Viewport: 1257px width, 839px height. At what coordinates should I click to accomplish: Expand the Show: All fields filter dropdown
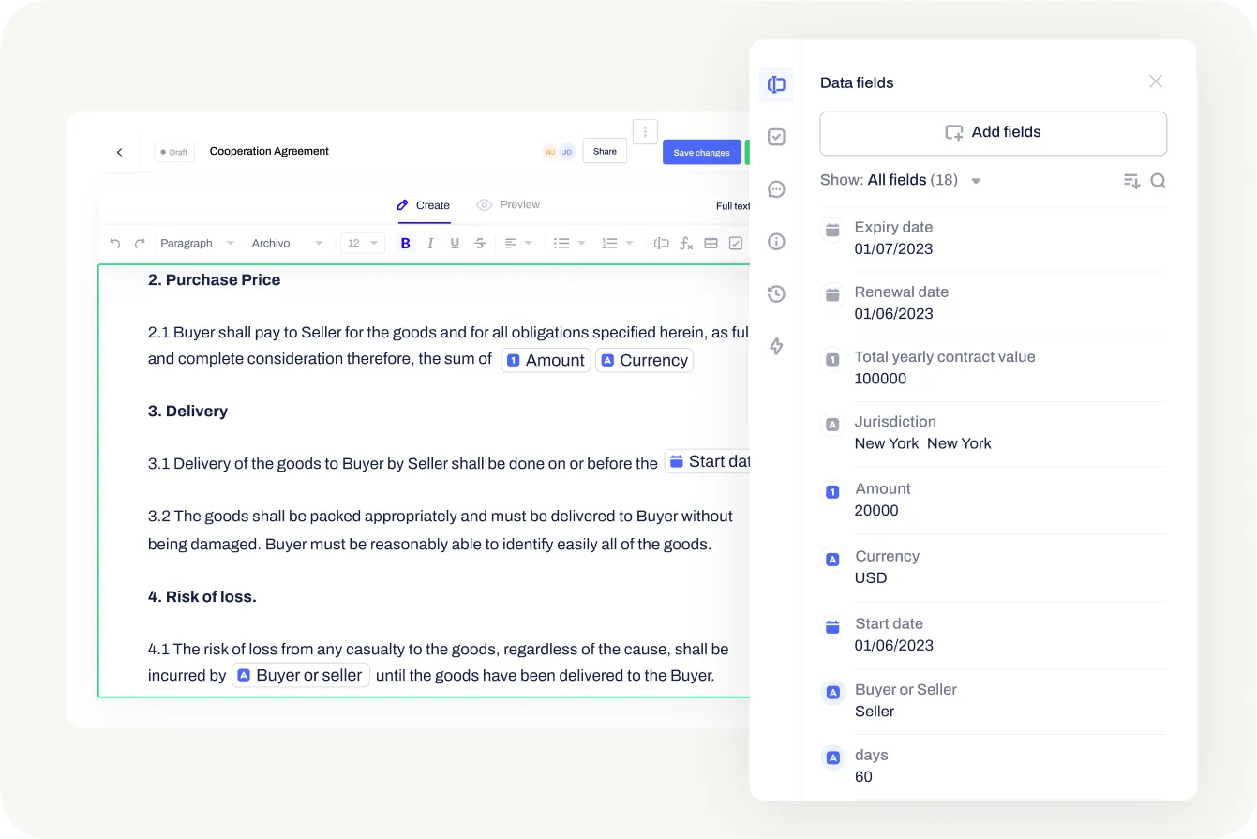click(x=975, y=180)
